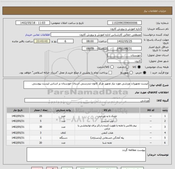Click the جزئیات اطلاعات نیاز header title
Viewport: 175px width, 169px height.
point(155,11)
